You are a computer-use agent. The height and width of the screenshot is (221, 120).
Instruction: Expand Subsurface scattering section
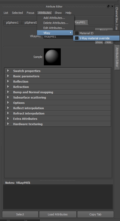(x=58, y=97)
